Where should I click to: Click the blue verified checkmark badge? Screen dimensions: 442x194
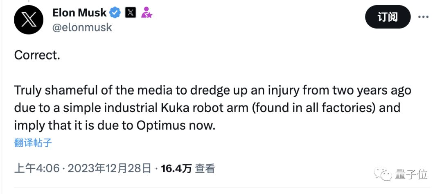(x=115, y=13)
